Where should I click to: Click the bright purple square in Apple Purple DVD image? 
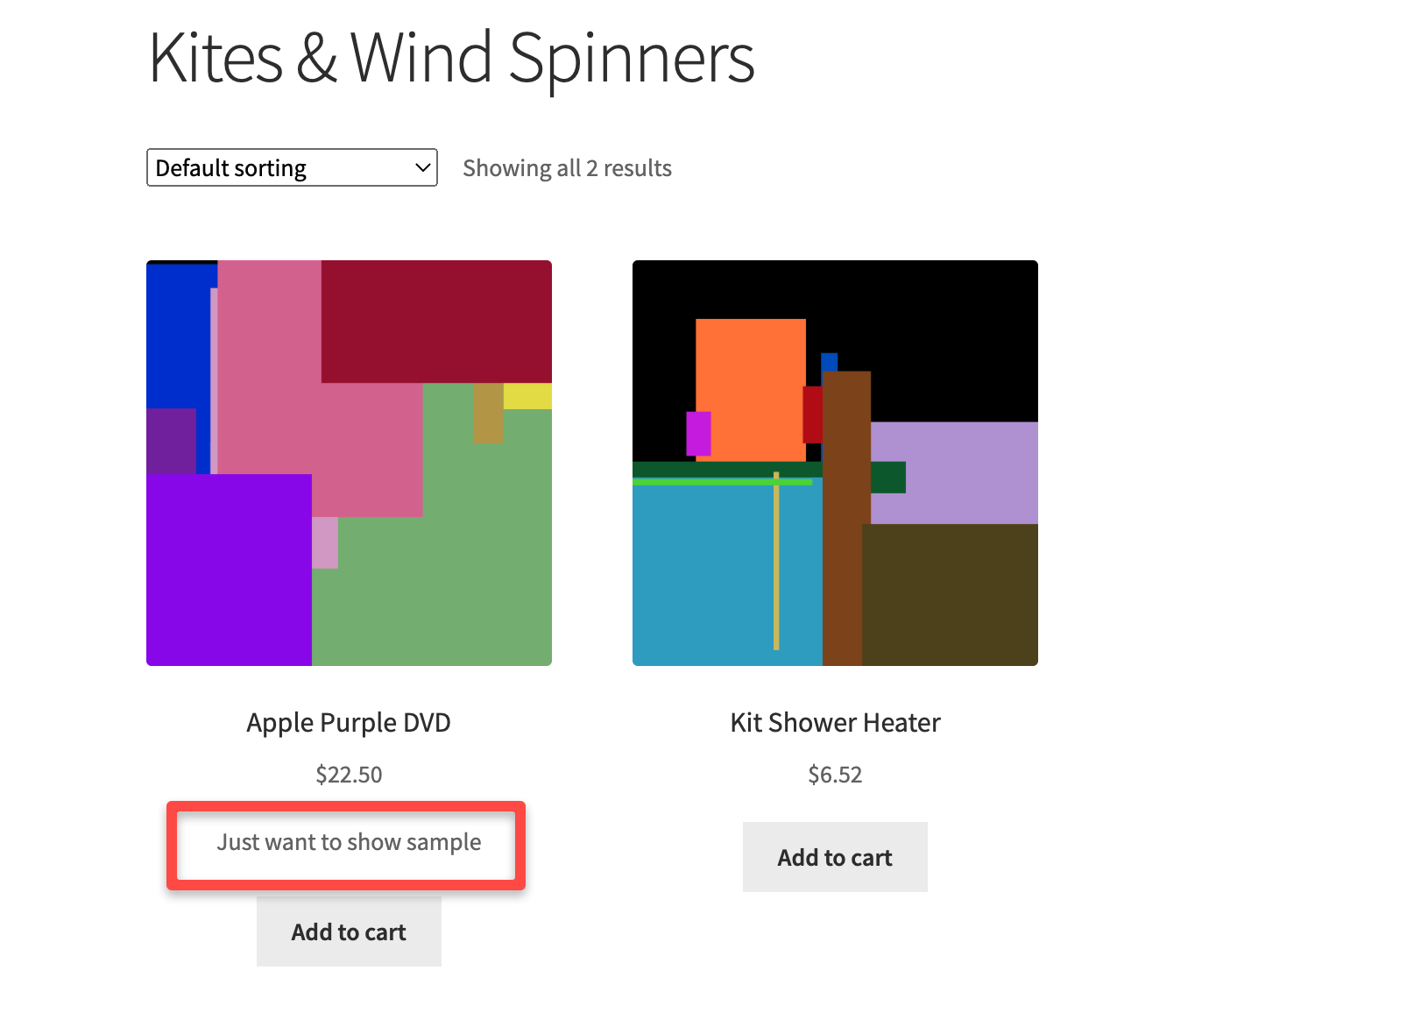229,570
